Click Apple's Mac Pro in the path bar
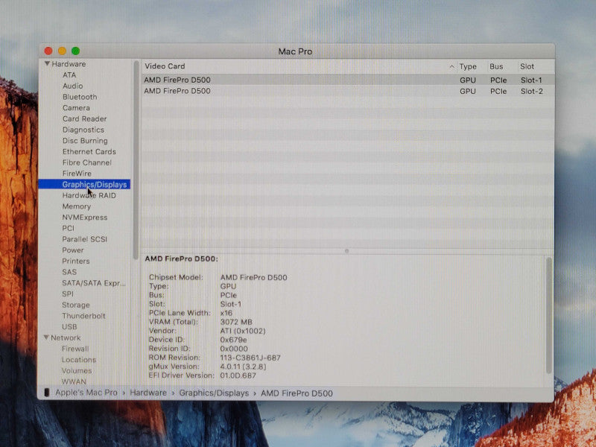The width and height of the screenshot is (596, 447). 86,393
